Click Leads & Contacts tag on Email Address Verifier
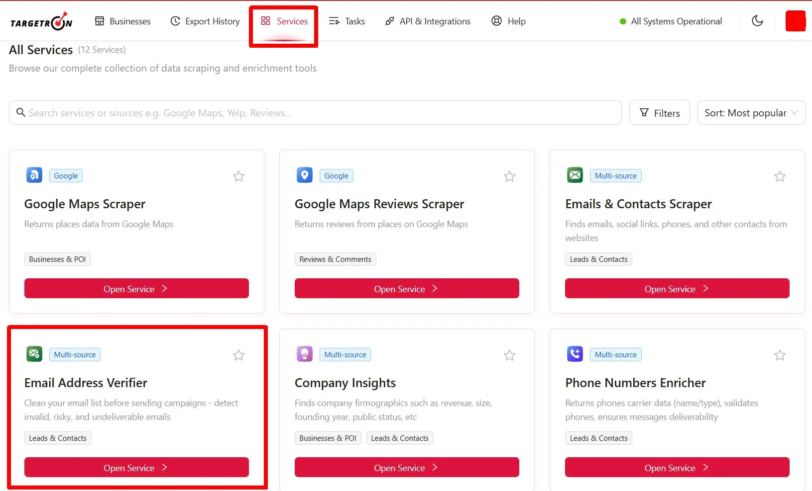Image resolution: width=812 pixels, height=491 pixels. click(x=58, y=438)
